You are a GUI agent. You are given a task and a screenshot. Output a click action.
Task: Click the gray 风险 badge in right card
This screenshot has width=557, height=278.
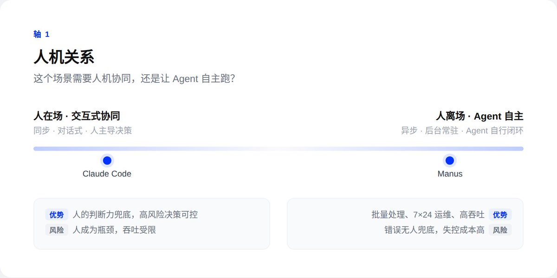point(500,230)
